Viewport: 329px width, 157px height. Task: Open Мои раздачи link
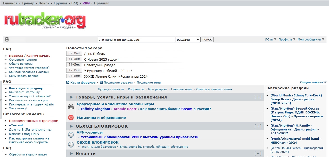point(158,89)
